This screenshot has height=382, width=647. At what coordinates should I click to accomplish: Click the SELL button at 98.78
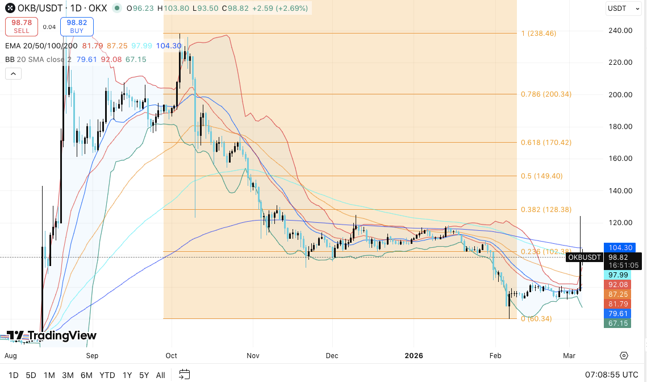coord(22,27)
